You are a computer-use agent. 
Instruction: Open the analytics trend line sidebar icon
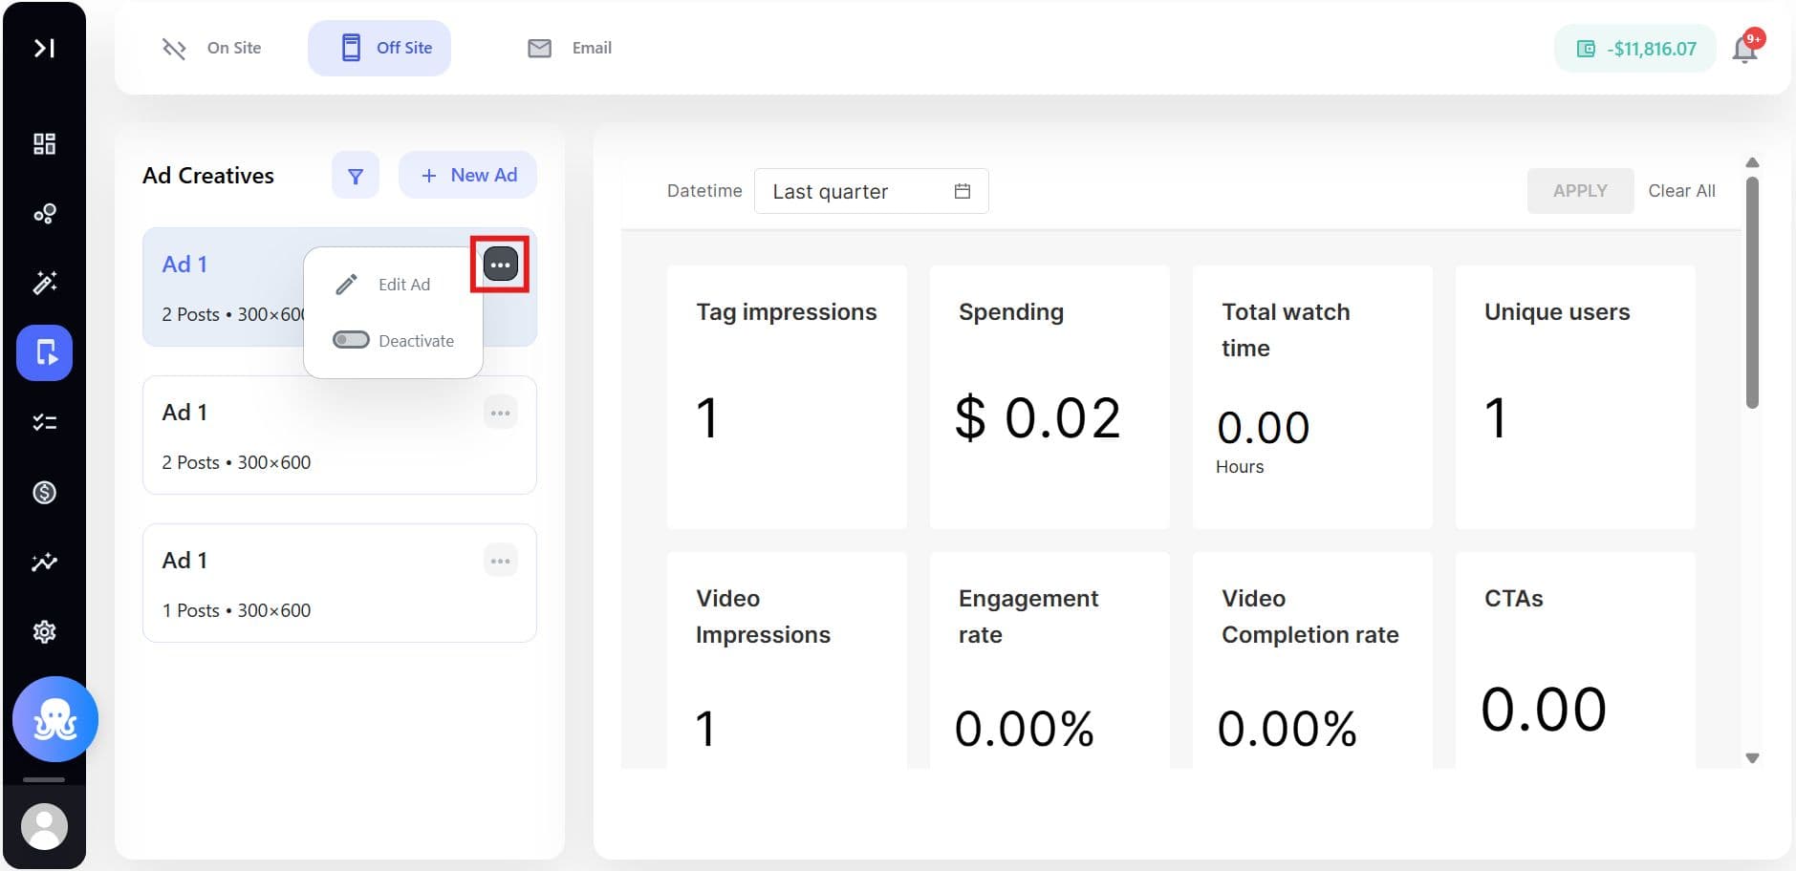tap(44, 563)
